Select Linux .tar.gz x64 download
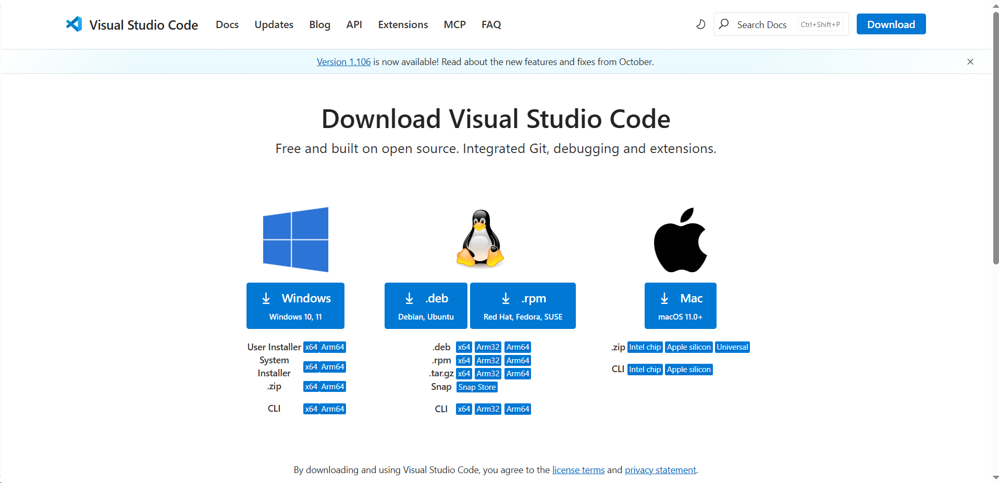The height and width of the screenshot is (483, 999). (464, 374)
